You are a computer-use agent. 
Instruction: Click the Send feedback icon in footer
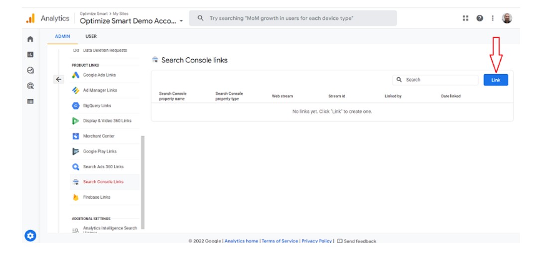coord(340,241)
